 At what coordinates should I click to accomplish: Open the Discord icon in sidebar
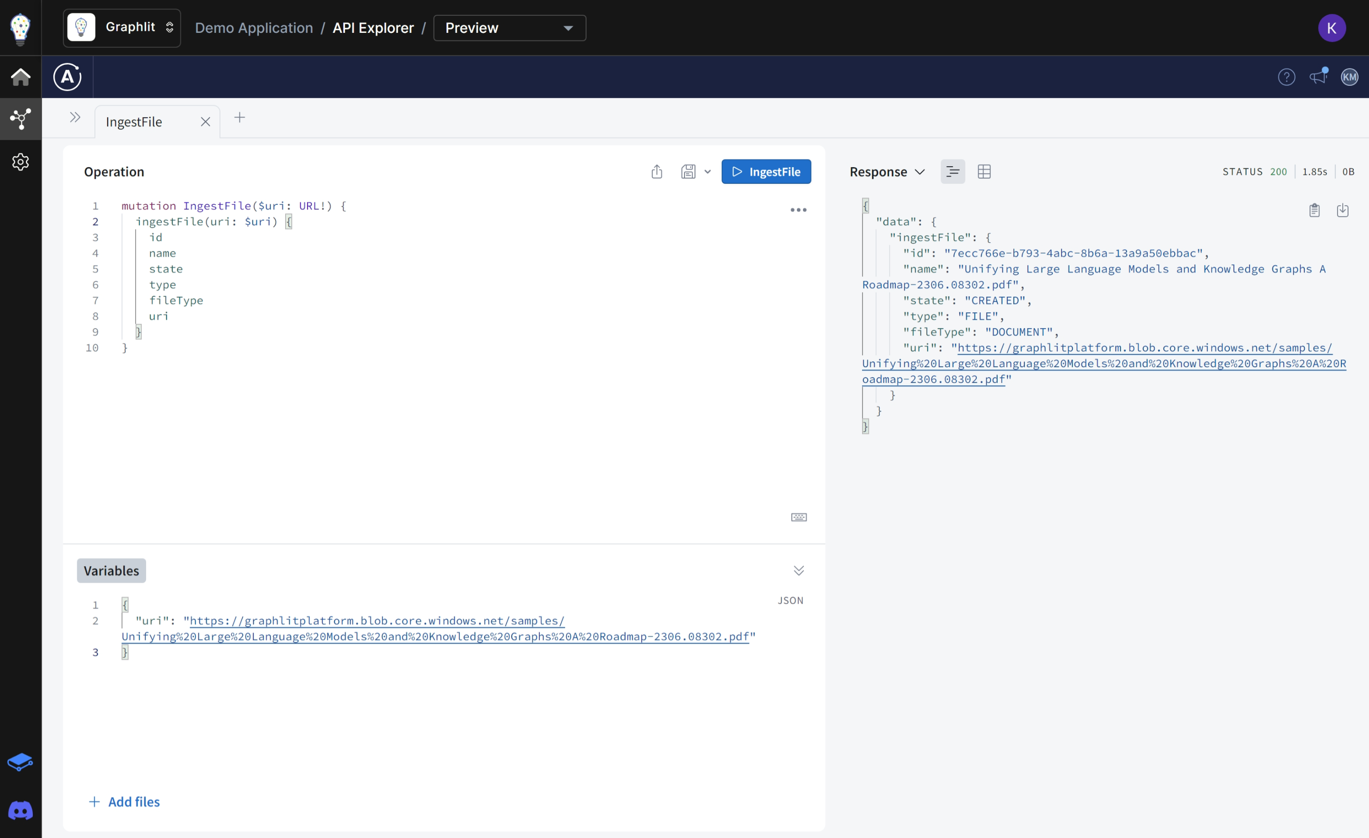[20, 811]
